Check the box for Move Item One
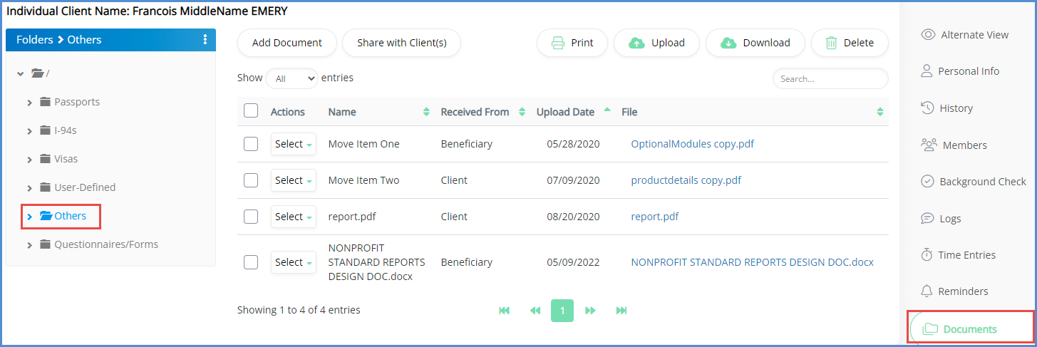This screenshot has height=347, width=1037. point(251,144)
